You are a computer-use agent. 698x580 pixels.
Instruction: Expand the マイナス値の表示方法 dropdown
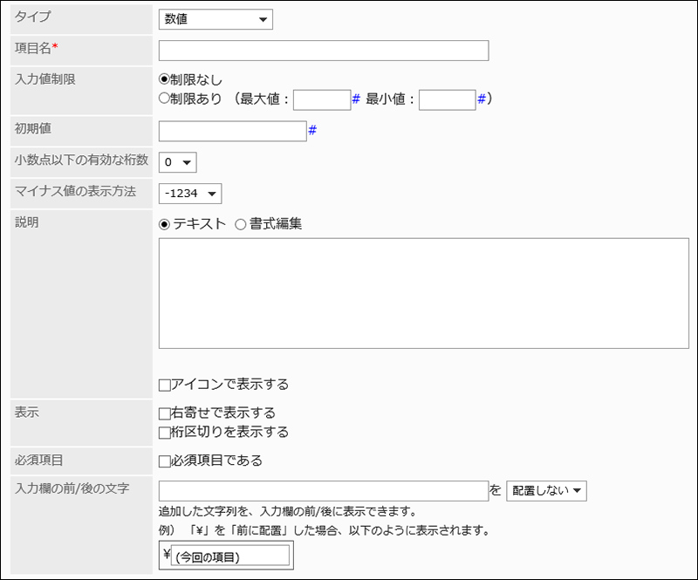pos(190,193)
